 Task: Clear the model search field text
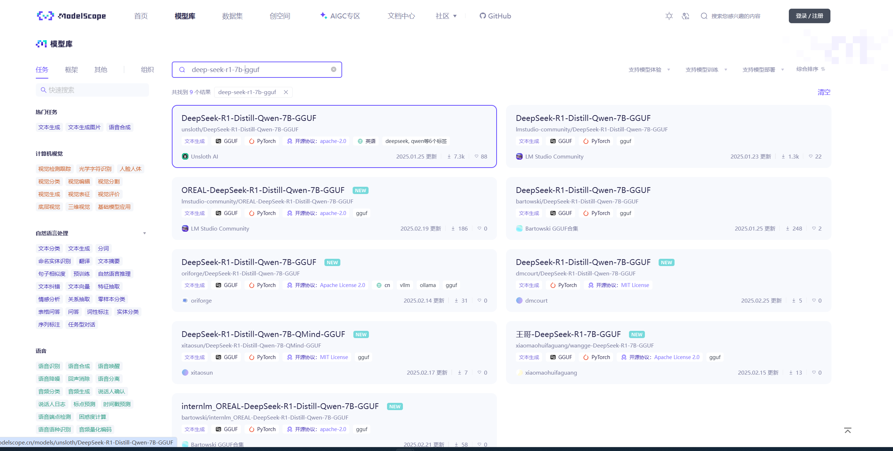333,69
